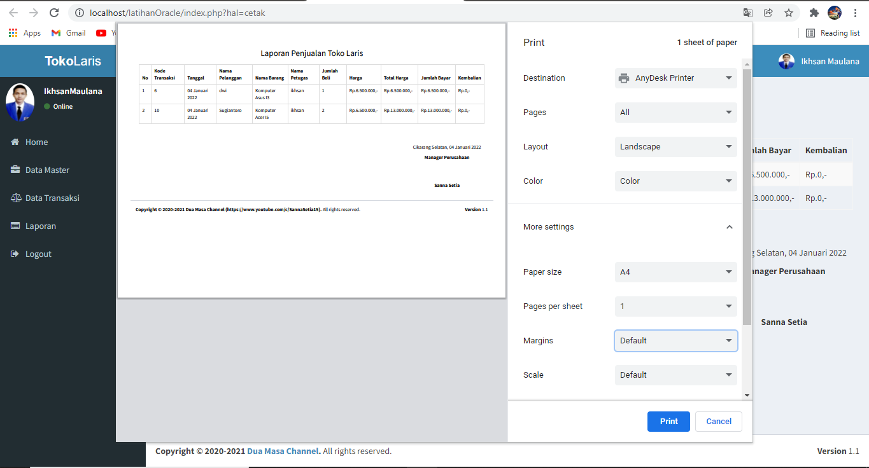Screen dimensions: 869x468
Task: Open the Destination dropdown
Action: 675,78
